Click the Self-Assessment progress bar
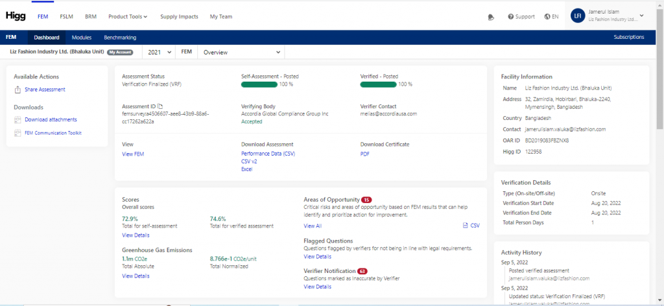 point(259,84)
